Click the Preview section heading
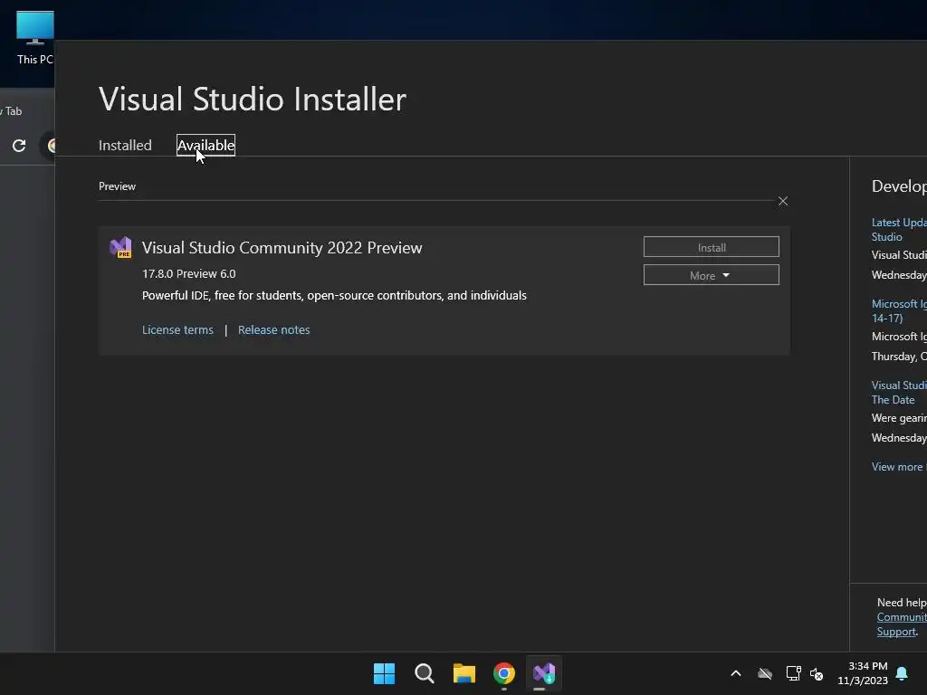This screenshot has height=695, width=927. 117,186
